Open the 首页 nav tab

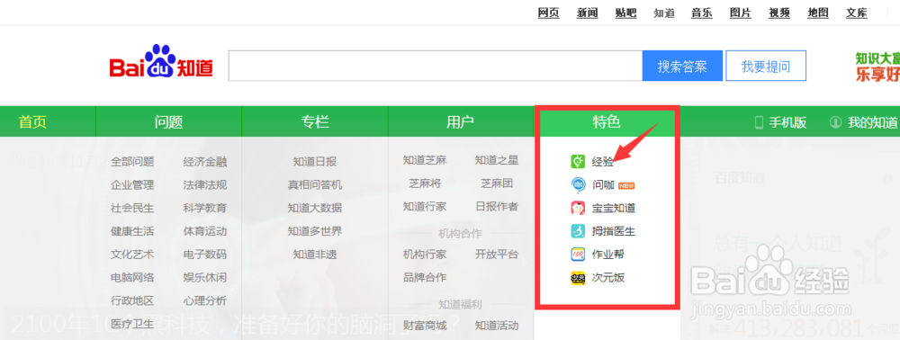[32, 121]
